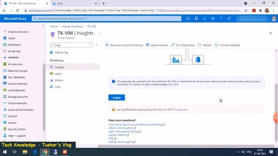Open Virtual machines in the sidebar

[x=15, y=84]
